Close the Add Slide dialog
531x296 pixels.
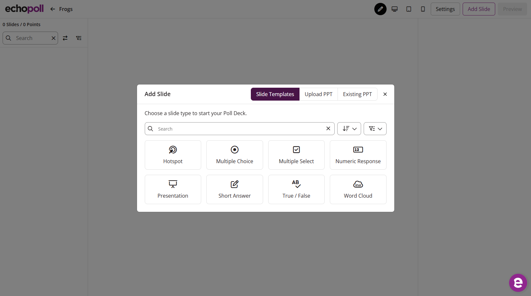pos(385,94)
